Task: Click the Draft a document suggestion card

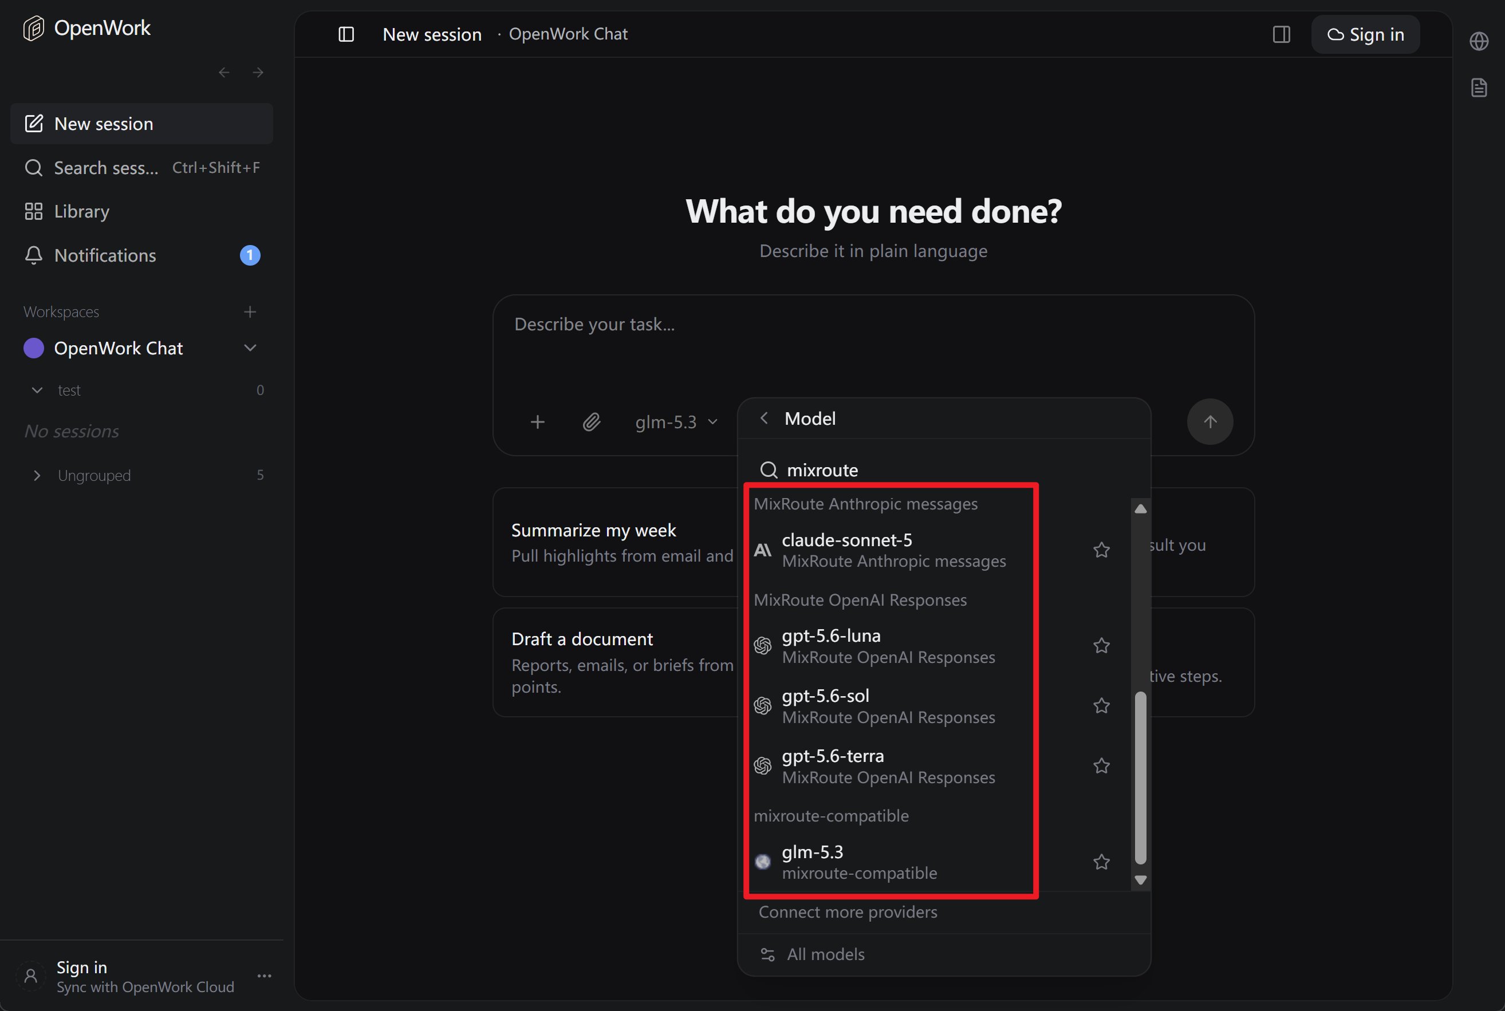Action: 615,662
